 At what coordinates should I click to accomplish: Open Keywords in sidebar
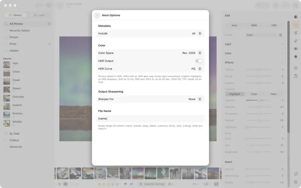coord(27,147)
